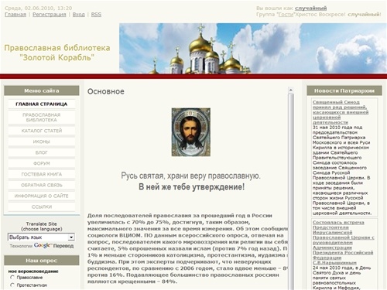Click the Вход login link
Viewport: 387px width, 290px height.
(78, 15)
